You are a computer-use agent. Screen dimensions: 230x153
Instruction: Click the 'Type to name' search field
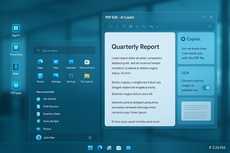coord(64,51)
